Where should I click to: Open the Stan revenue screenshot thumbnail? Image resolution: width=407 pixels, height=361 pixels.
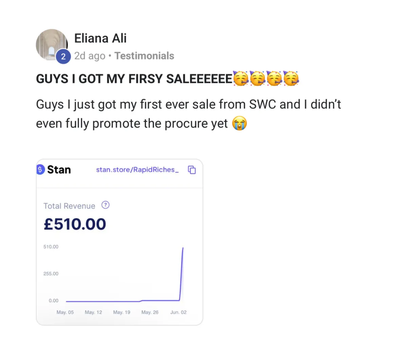[119, 242]
